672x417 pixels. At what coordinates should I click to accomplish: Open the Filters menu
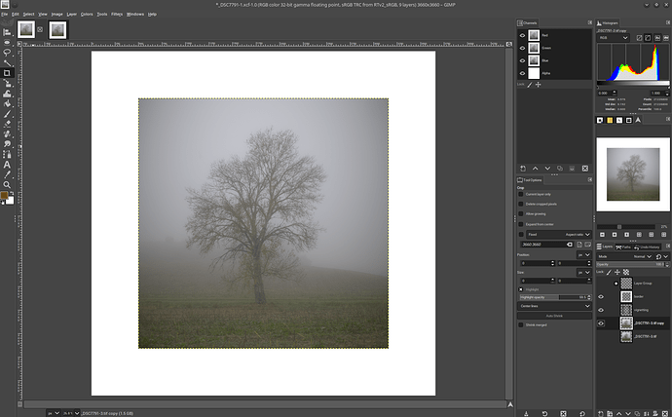116,14
